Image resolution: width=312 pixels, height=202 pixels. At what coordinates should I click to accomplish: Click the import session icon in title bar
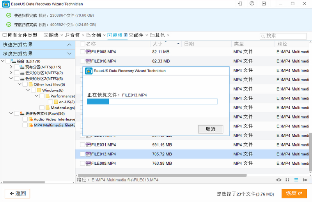coord(240,3)
